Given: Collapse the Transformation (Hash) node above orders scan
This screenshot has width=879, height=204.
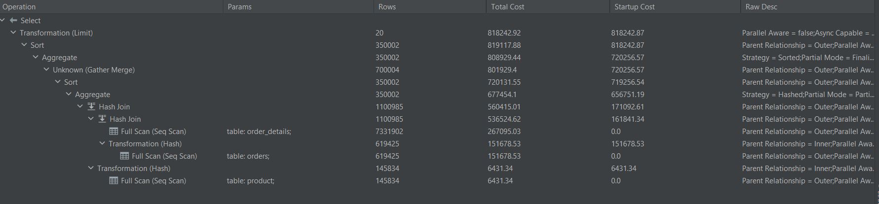Looking at the screenshot, I should (102, 144).
